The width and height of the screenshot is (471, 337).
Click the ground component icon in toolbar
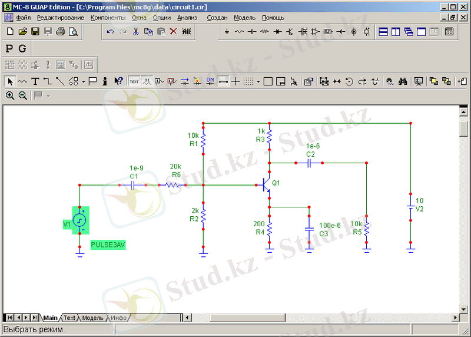(x=227, y=31)
